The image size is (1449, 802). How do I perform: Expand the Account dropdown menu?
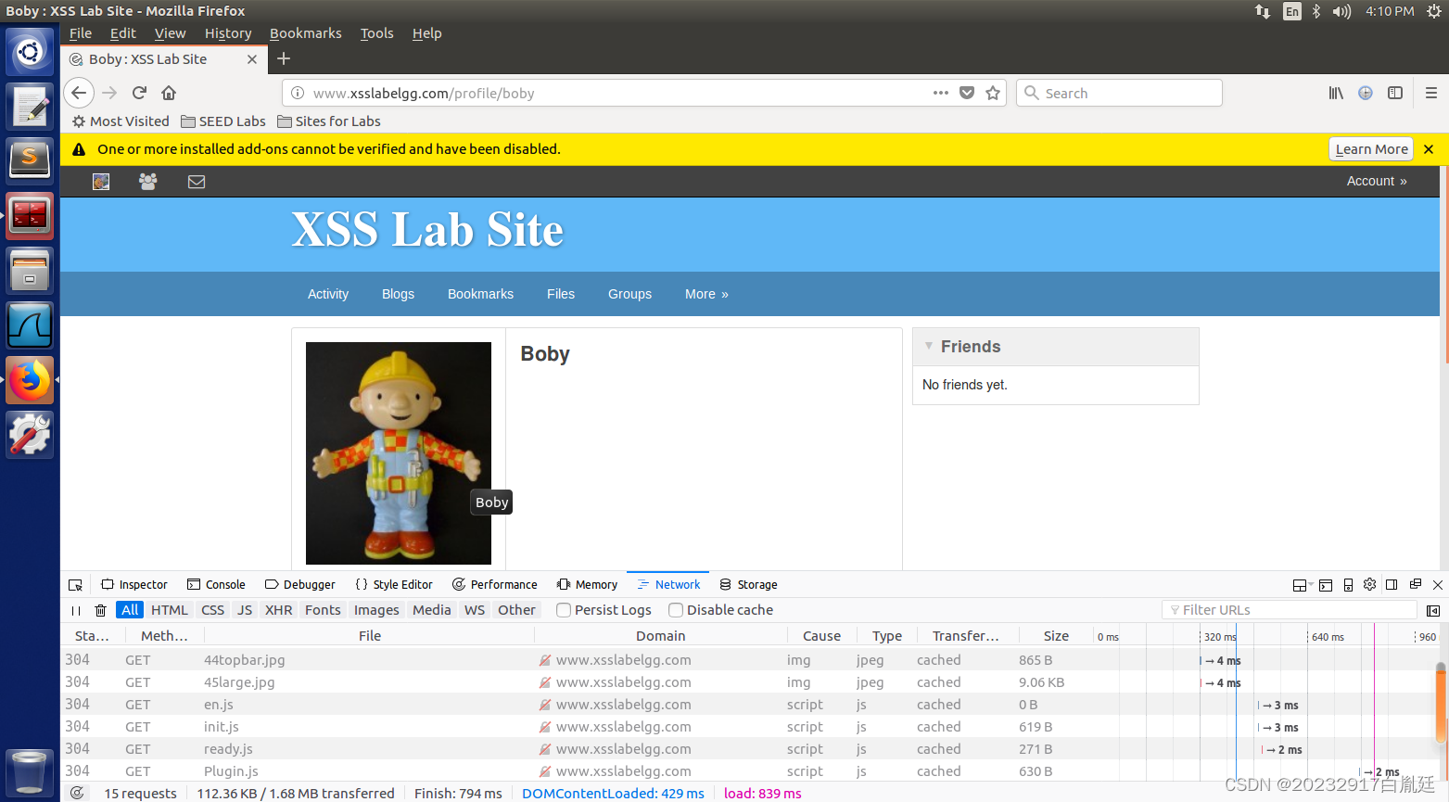[1377, 182]
